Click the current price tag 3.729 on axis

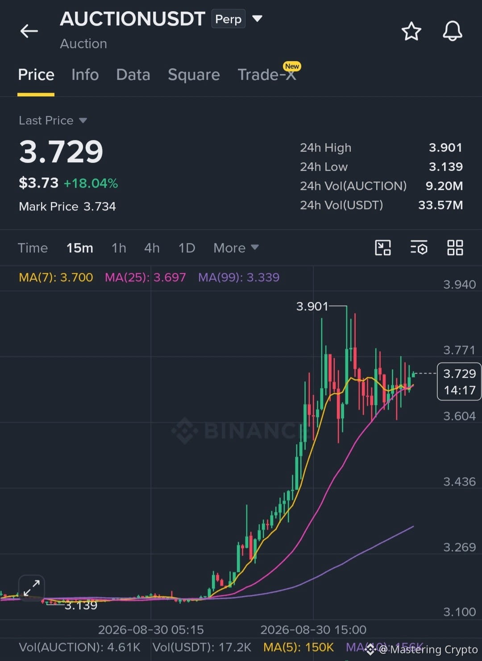tap(459, 382)
